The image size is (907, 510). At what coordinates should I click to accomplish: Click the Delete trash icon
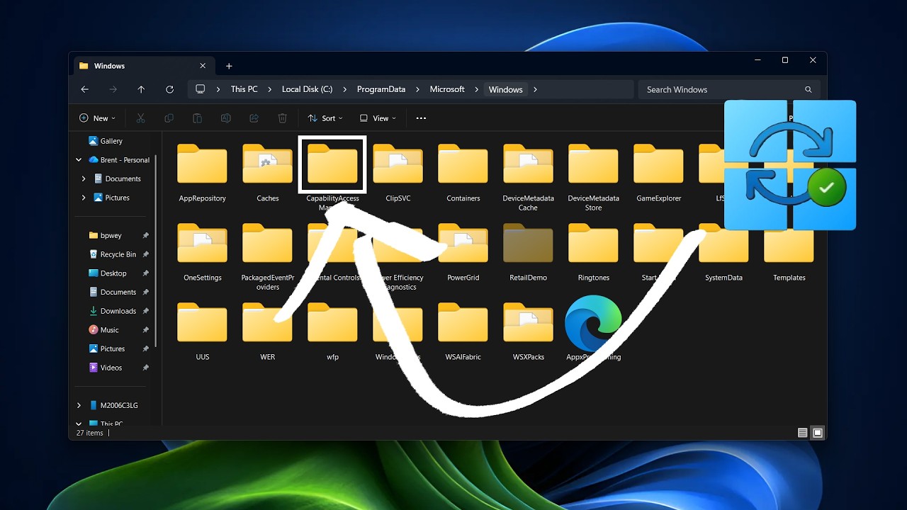282,118
